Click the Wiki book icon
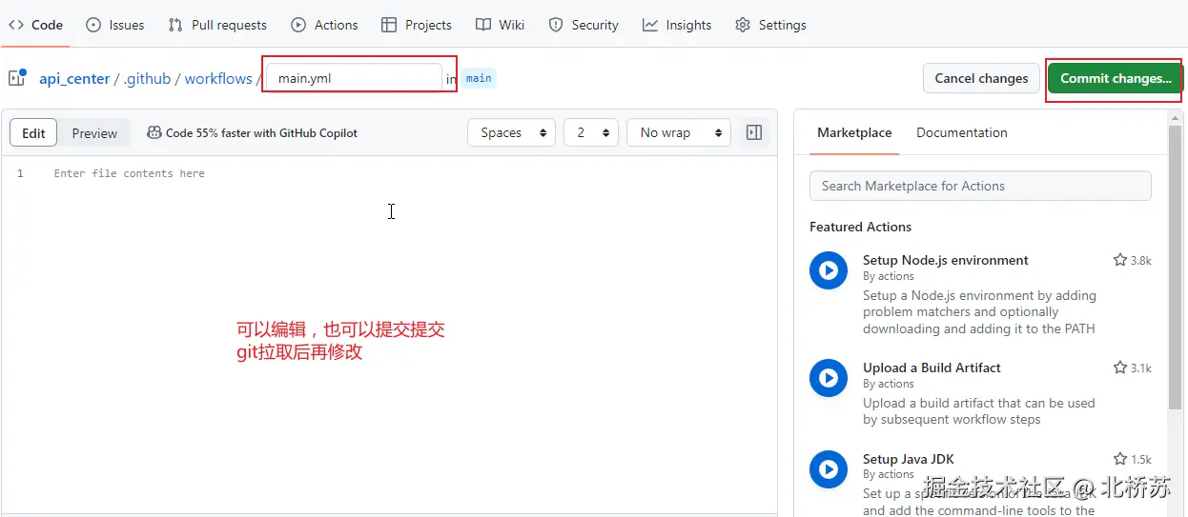Viewport: 1188px width, 517px height. click(x=483, y=25)
